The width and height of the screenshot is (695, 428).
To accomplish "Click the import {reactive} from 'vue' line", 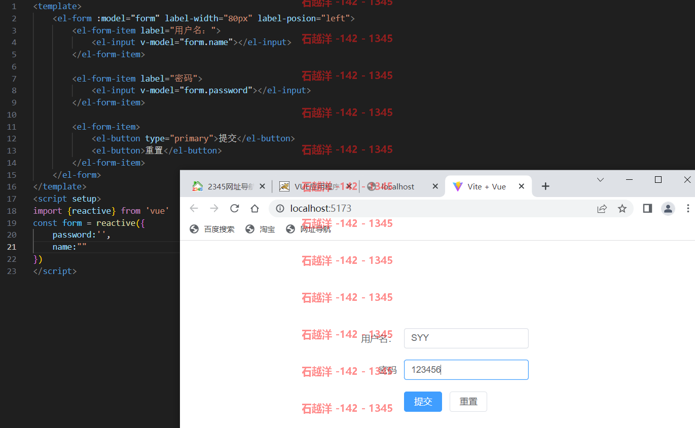I will click(x=101, y=211).
